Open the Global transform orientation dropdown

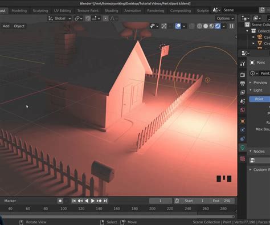pos(60,18)
